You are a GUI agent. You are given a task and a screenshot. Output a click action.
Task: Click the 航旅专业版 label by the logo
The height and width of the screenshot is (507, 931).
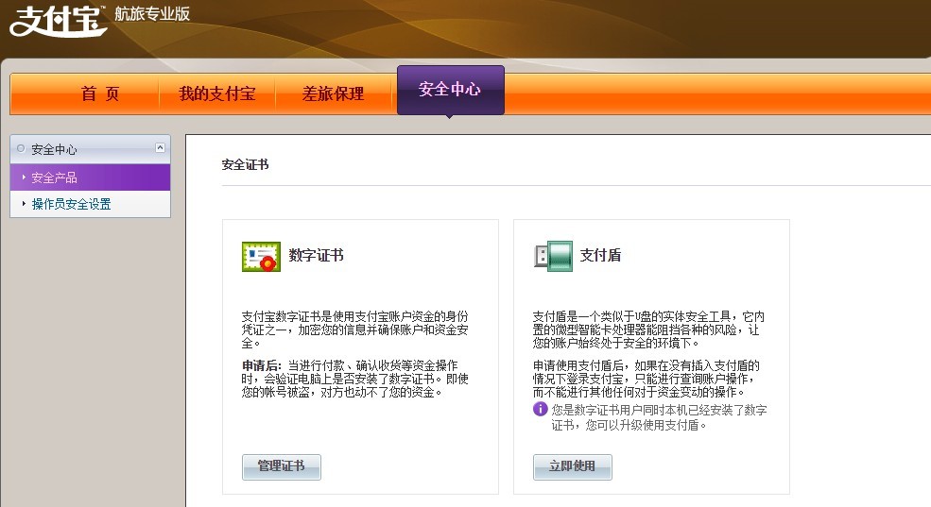tap(152, 13)
